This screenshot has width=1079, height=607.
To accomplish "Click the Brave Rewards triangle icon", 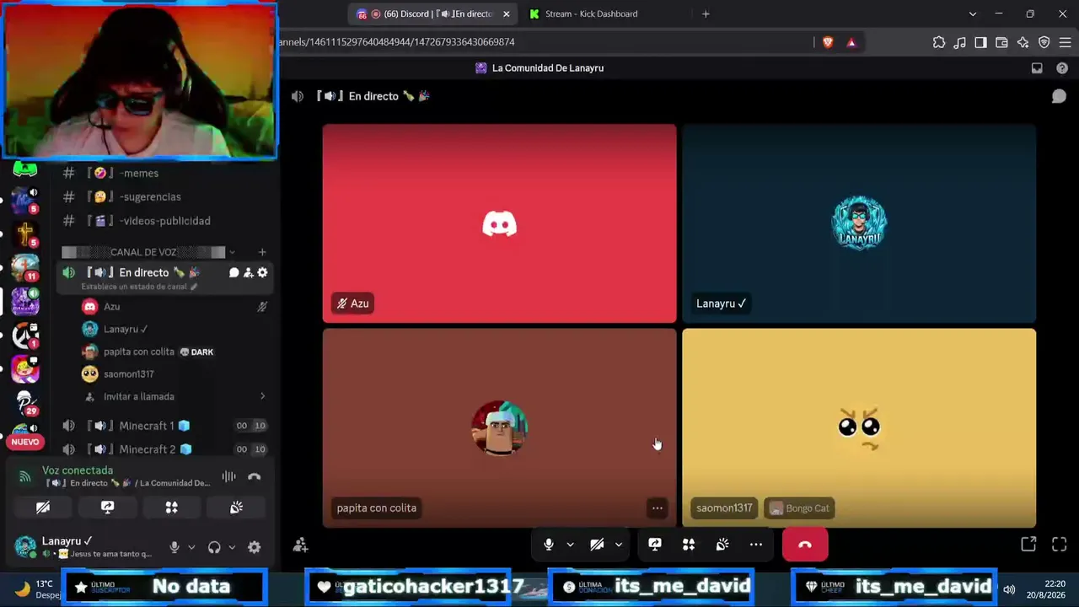I will (851, 42).
